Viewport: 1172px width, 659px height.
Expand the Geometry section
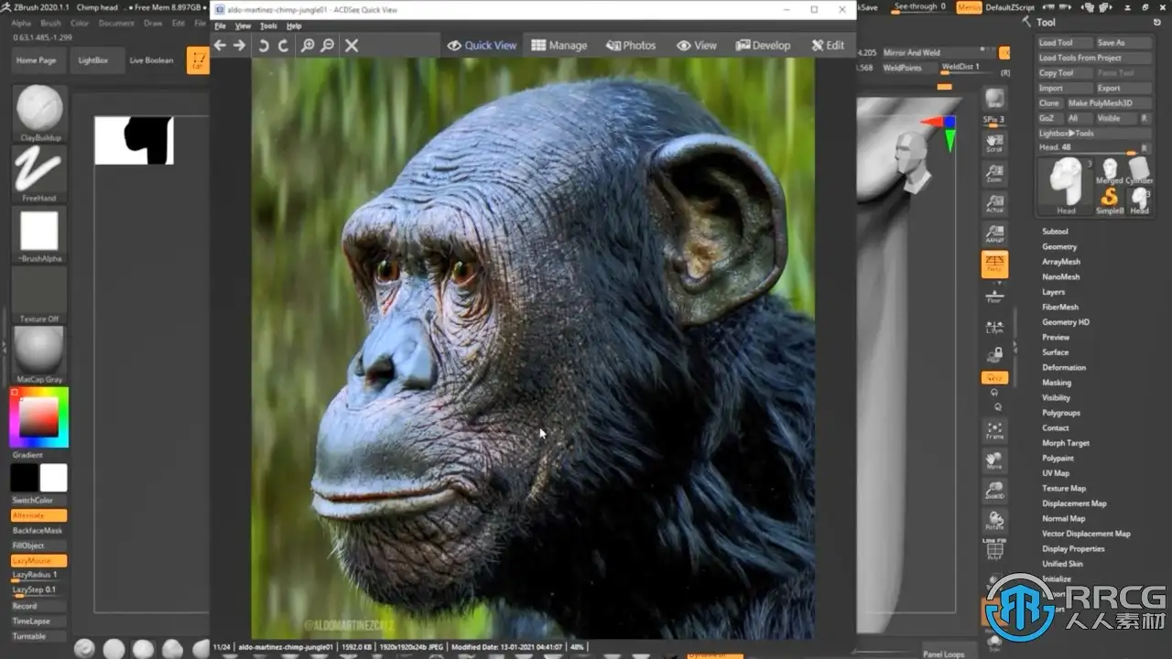(x=1059, y=247)
